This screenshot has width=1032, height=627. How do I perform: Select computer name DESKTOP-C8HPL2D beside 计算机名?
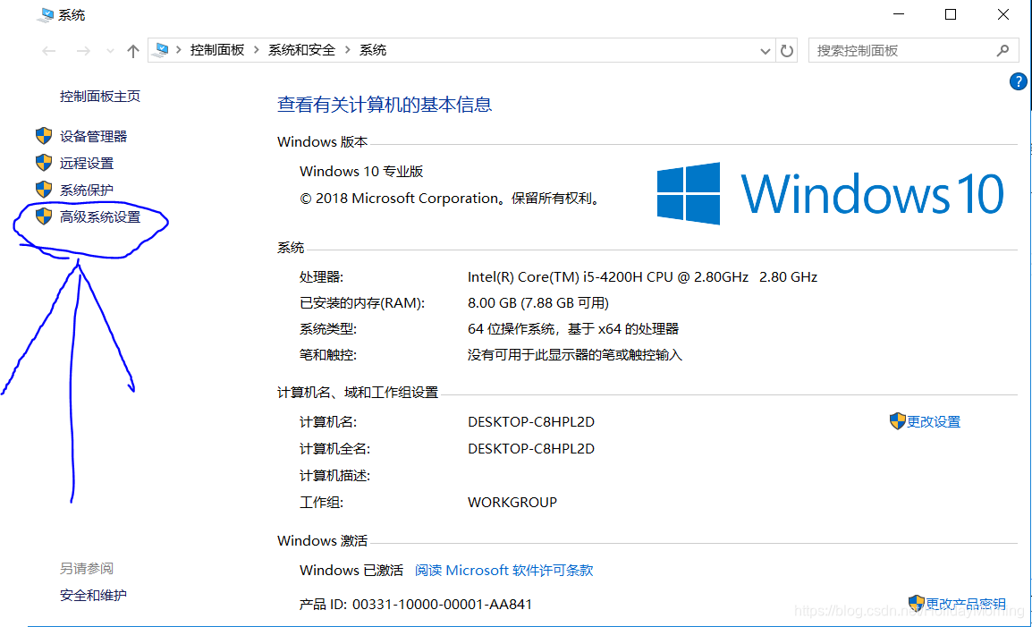[531, 422]
